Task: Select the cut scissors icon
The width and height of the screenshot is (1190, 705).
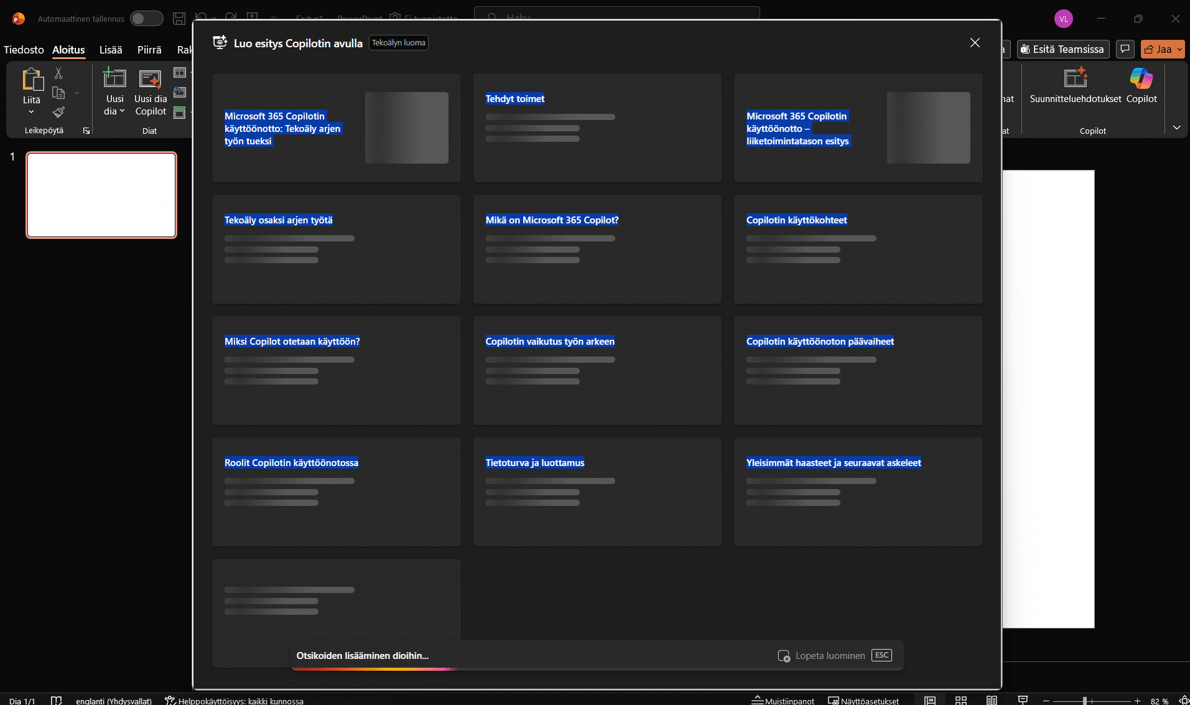Action: click(58, 73)
